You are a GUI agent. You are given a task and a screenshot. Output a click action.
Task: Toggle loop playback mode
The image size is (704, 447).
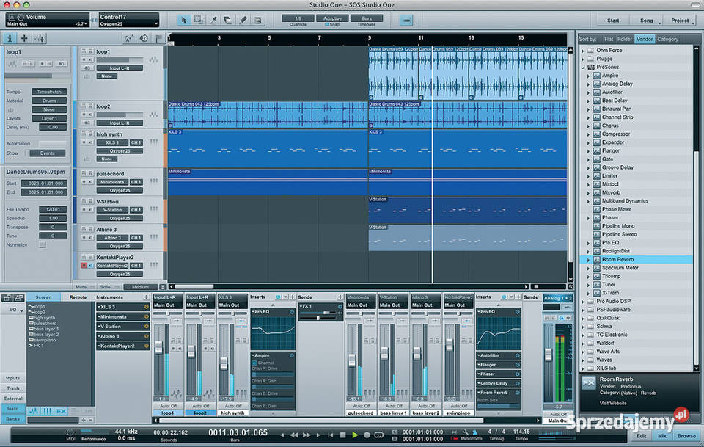(378, 435)
